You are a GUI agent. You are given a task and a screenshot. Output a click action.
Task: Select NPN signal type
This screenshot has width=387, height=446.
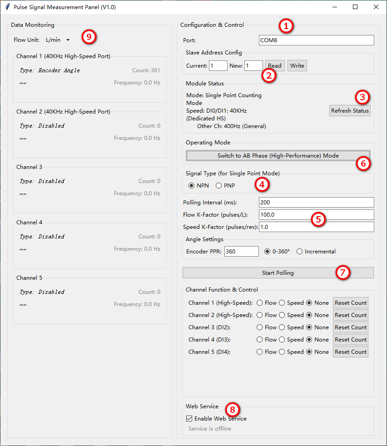[192, 185]
